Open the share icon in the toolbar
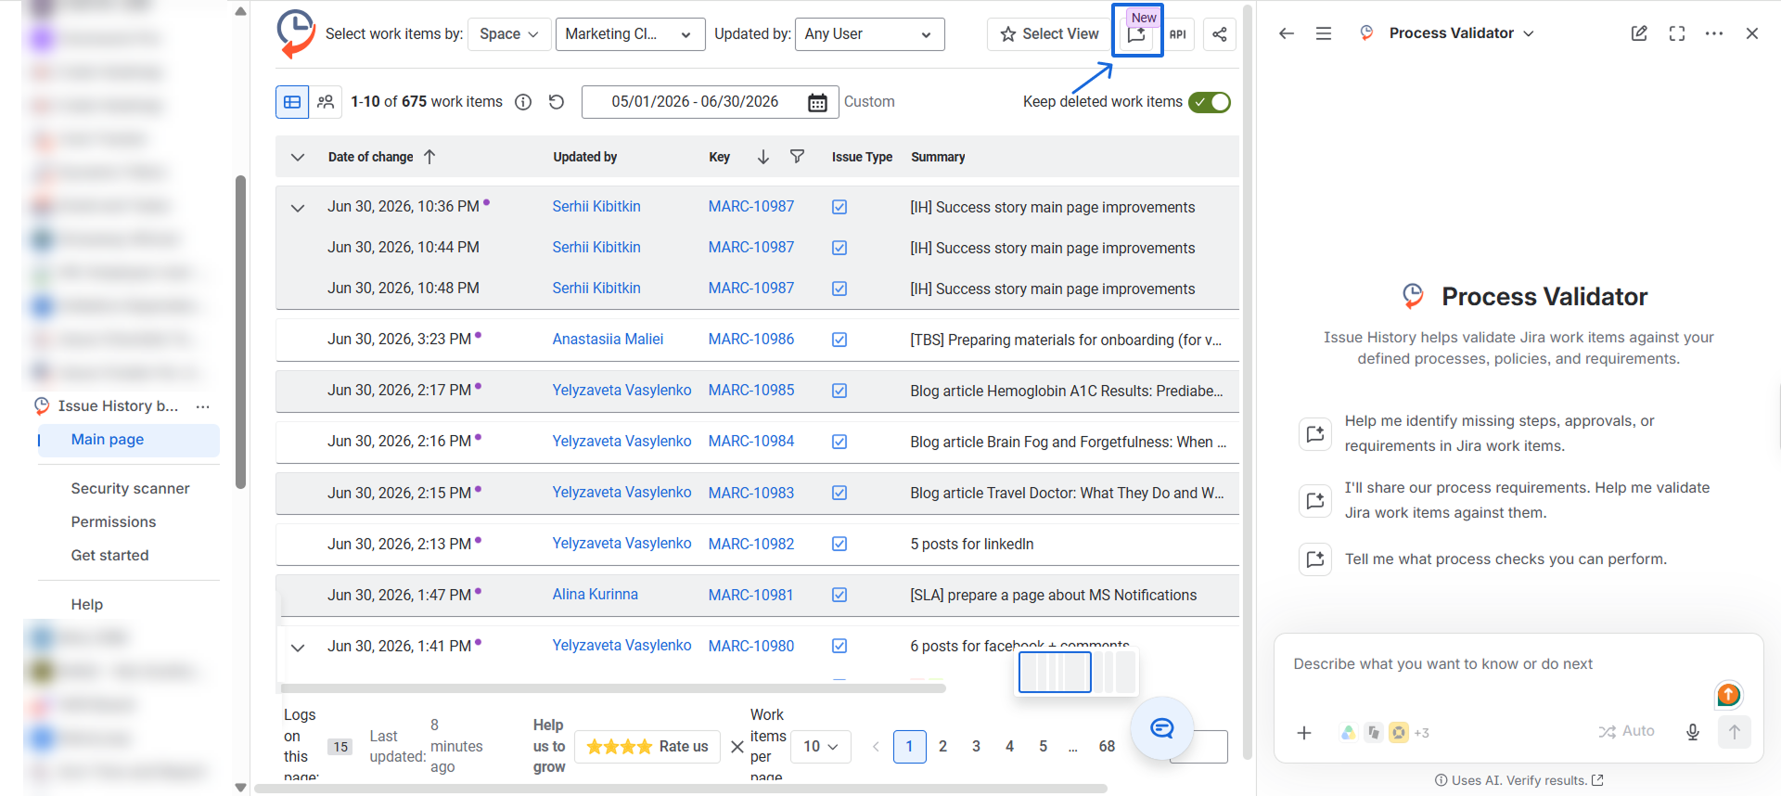This screenshot has height=796, width=1781. (x=1220, y=34)
